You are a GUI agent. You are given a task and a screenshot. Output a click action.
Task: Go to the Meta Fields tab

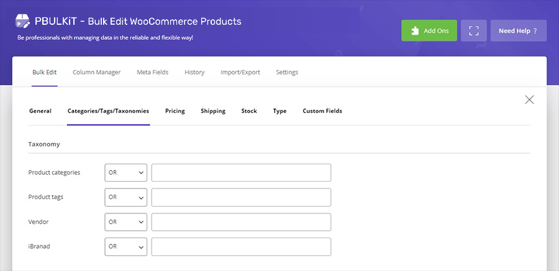click(153, 73)
